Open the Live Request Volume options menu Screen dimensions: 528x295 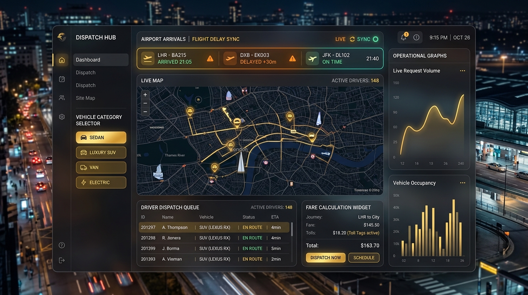point(462,71)
